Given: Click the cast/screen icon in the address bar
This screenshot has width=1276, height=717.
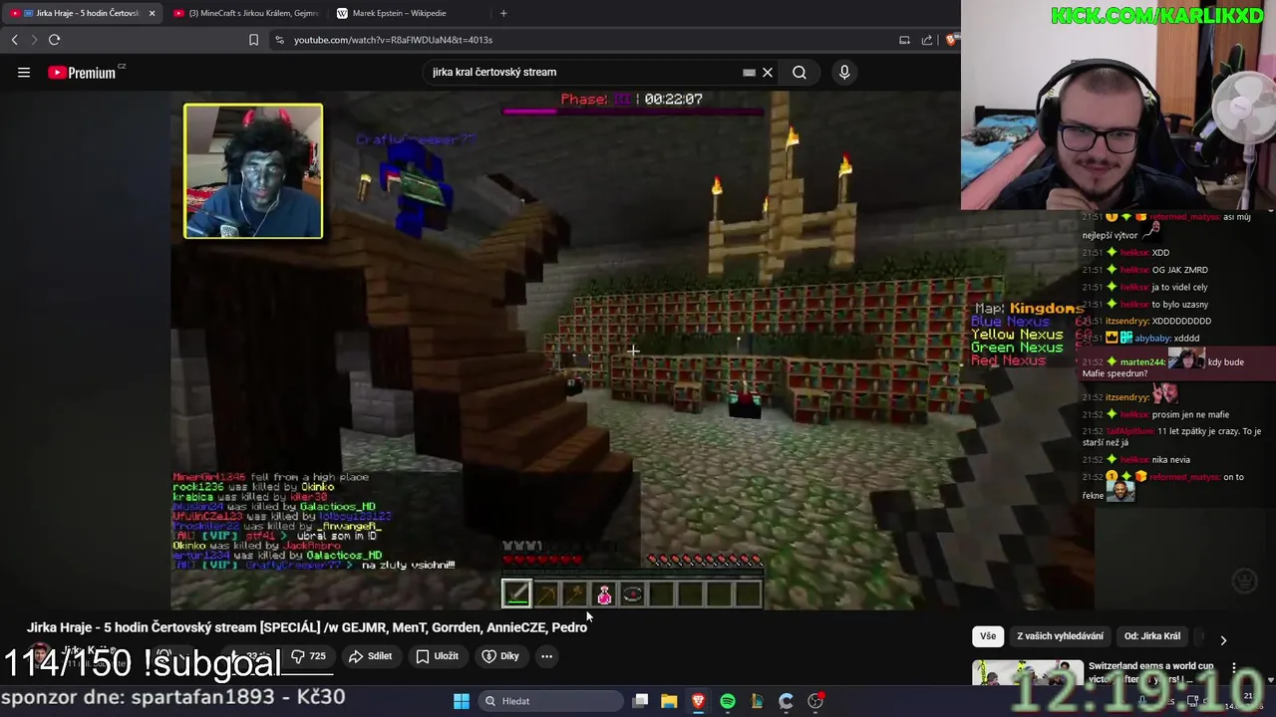Looking at the screenshot, I should click(904, 40).
